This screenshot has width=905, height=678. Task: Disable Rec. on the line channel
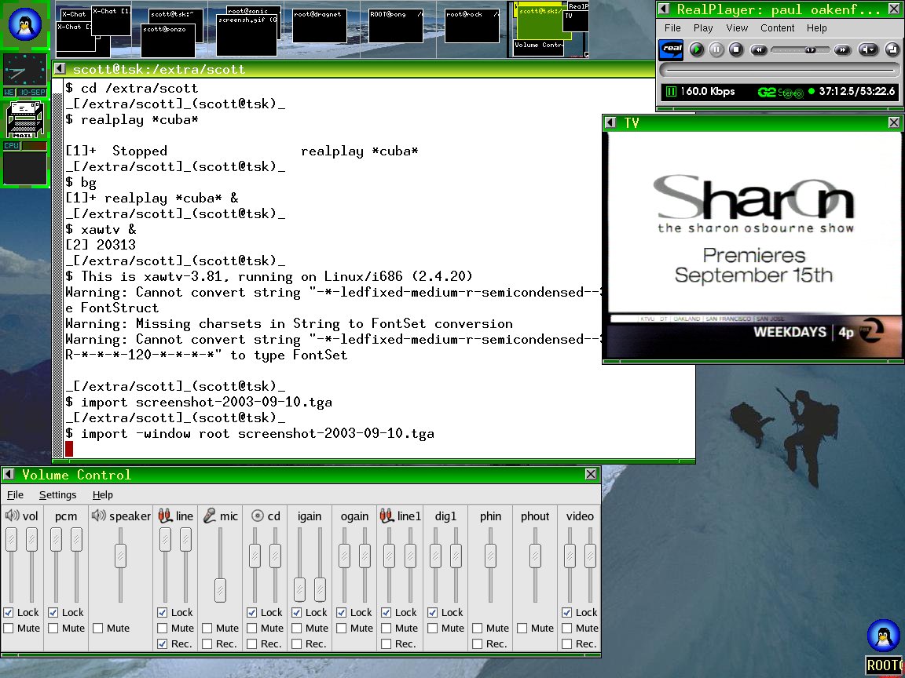pyautogui.click(x=162, y=643)
